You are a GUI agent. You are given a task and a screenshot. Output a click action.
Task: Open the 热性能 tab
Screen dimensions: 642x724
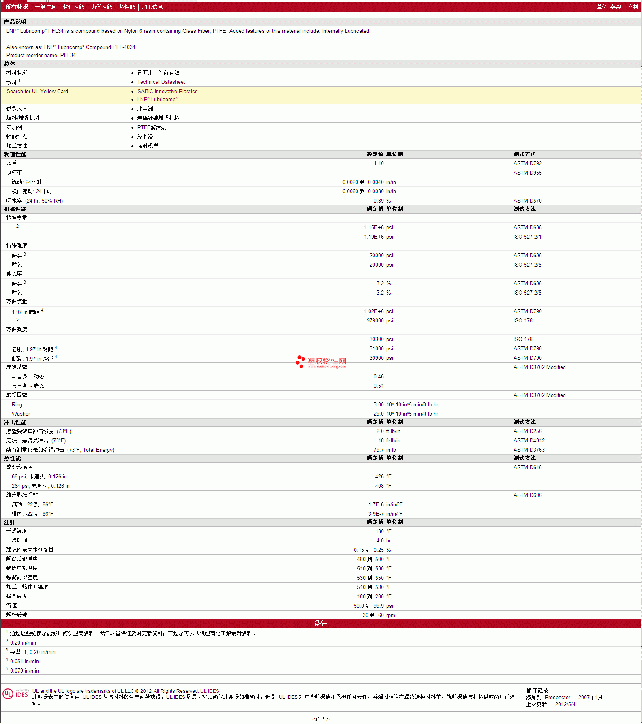point(127,7)
